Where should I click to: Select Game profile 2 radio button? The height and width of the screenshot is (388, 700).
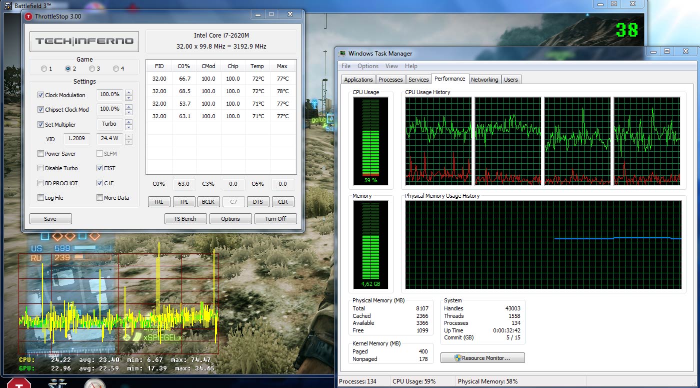[68, 69]
